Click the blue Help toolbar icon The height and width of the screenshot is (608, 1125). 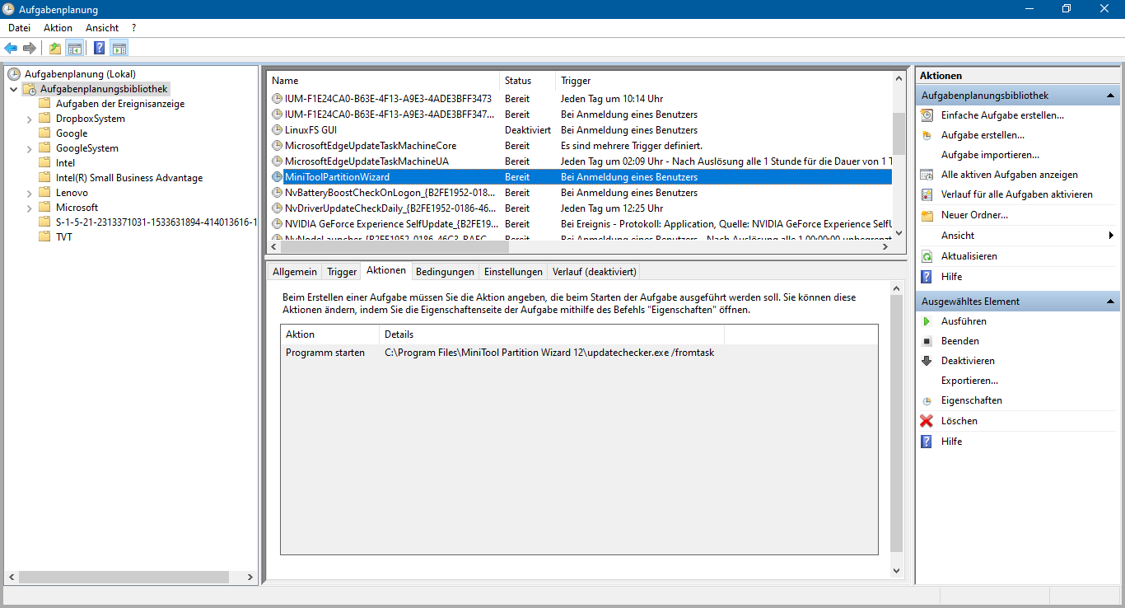pos(99,48)
